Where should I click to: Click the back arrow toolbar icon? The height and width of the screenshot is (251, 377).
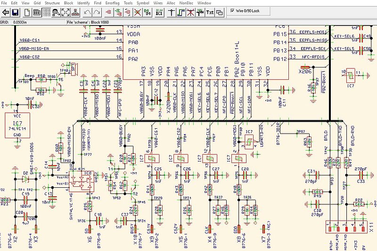point(5,12)
